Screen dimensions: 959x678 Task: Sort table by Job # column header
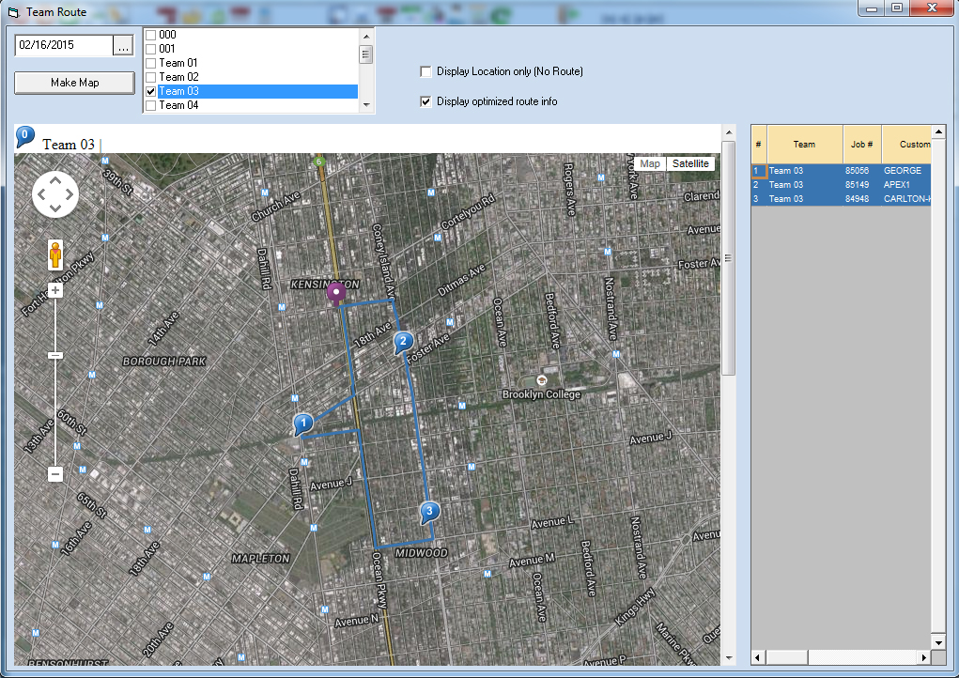tap(861, 145)
